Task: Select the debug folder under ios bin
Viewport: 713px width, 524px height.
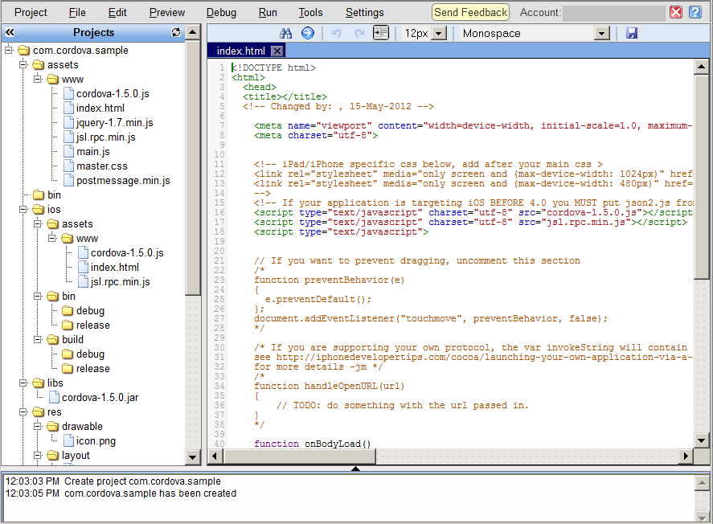Action: click(91, 310)
